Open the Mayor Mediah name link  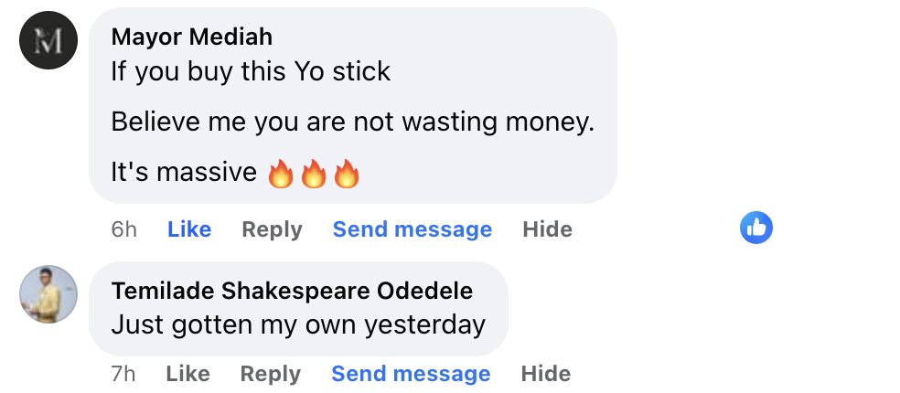point(191,37)
